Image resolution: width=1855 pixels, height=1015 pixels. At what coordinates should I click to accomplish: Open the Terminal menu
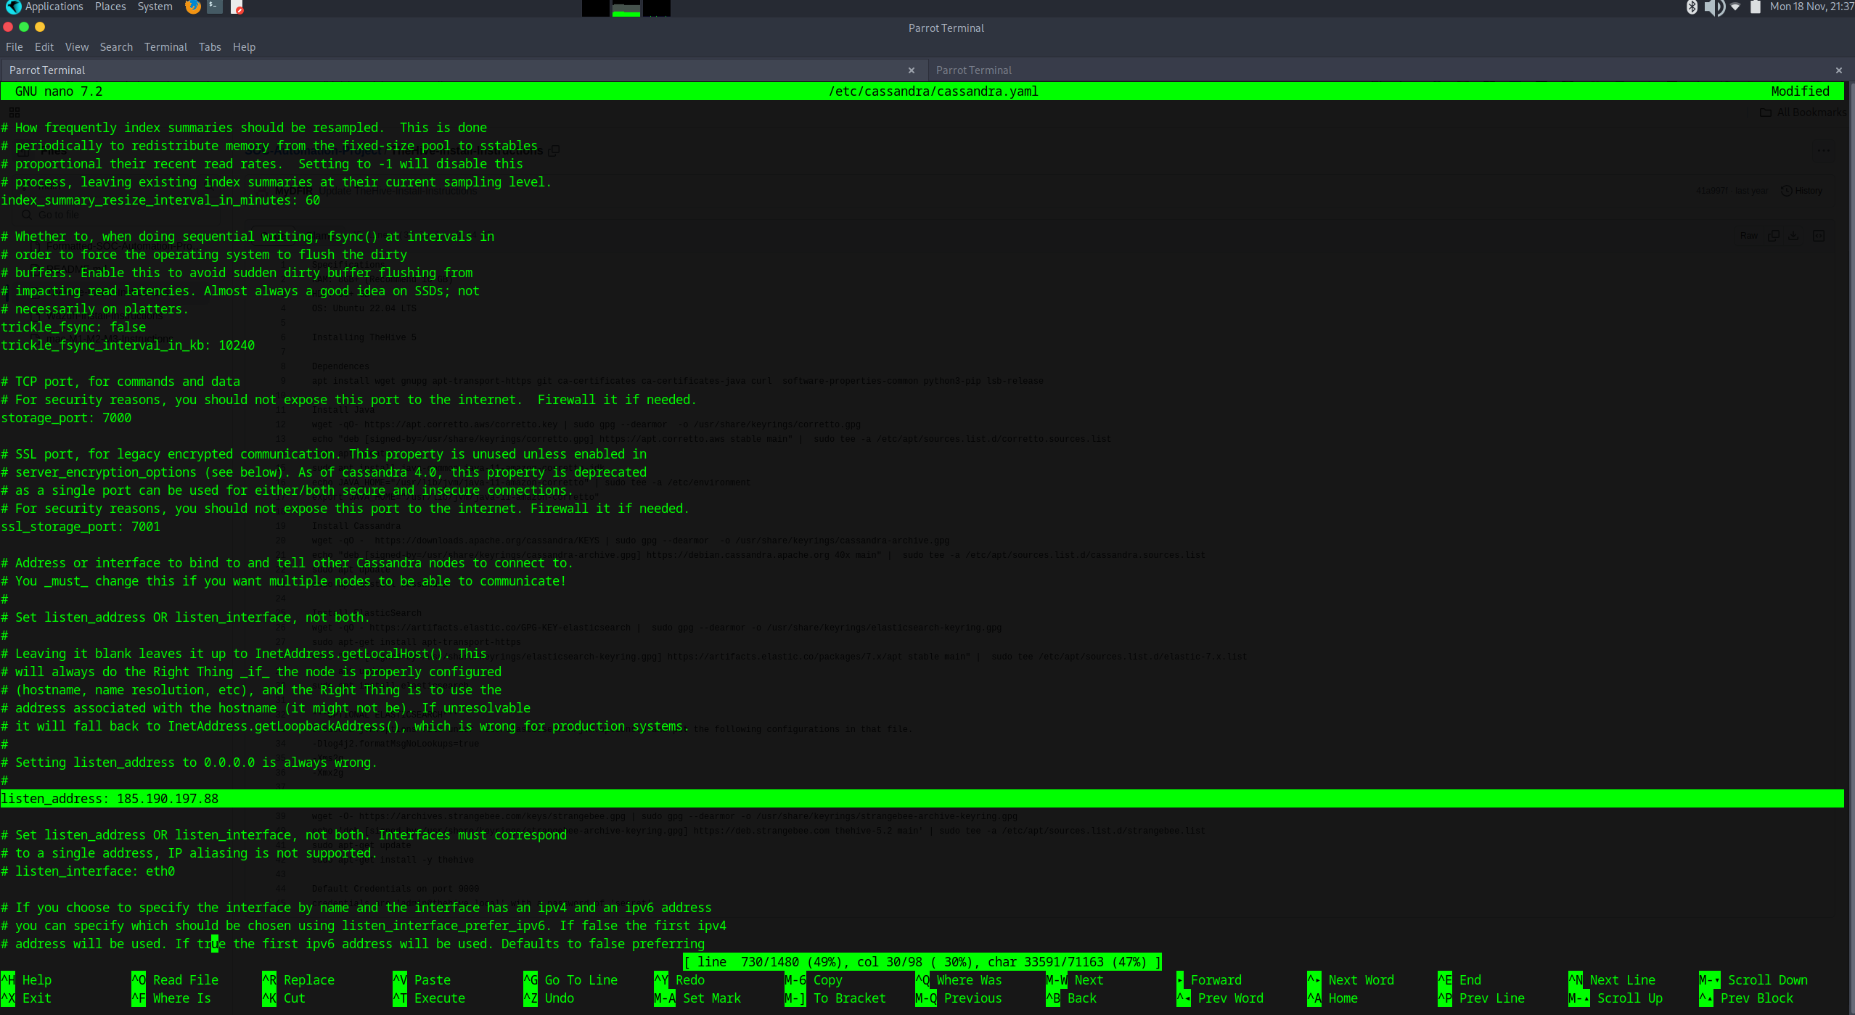pos(165,47)
